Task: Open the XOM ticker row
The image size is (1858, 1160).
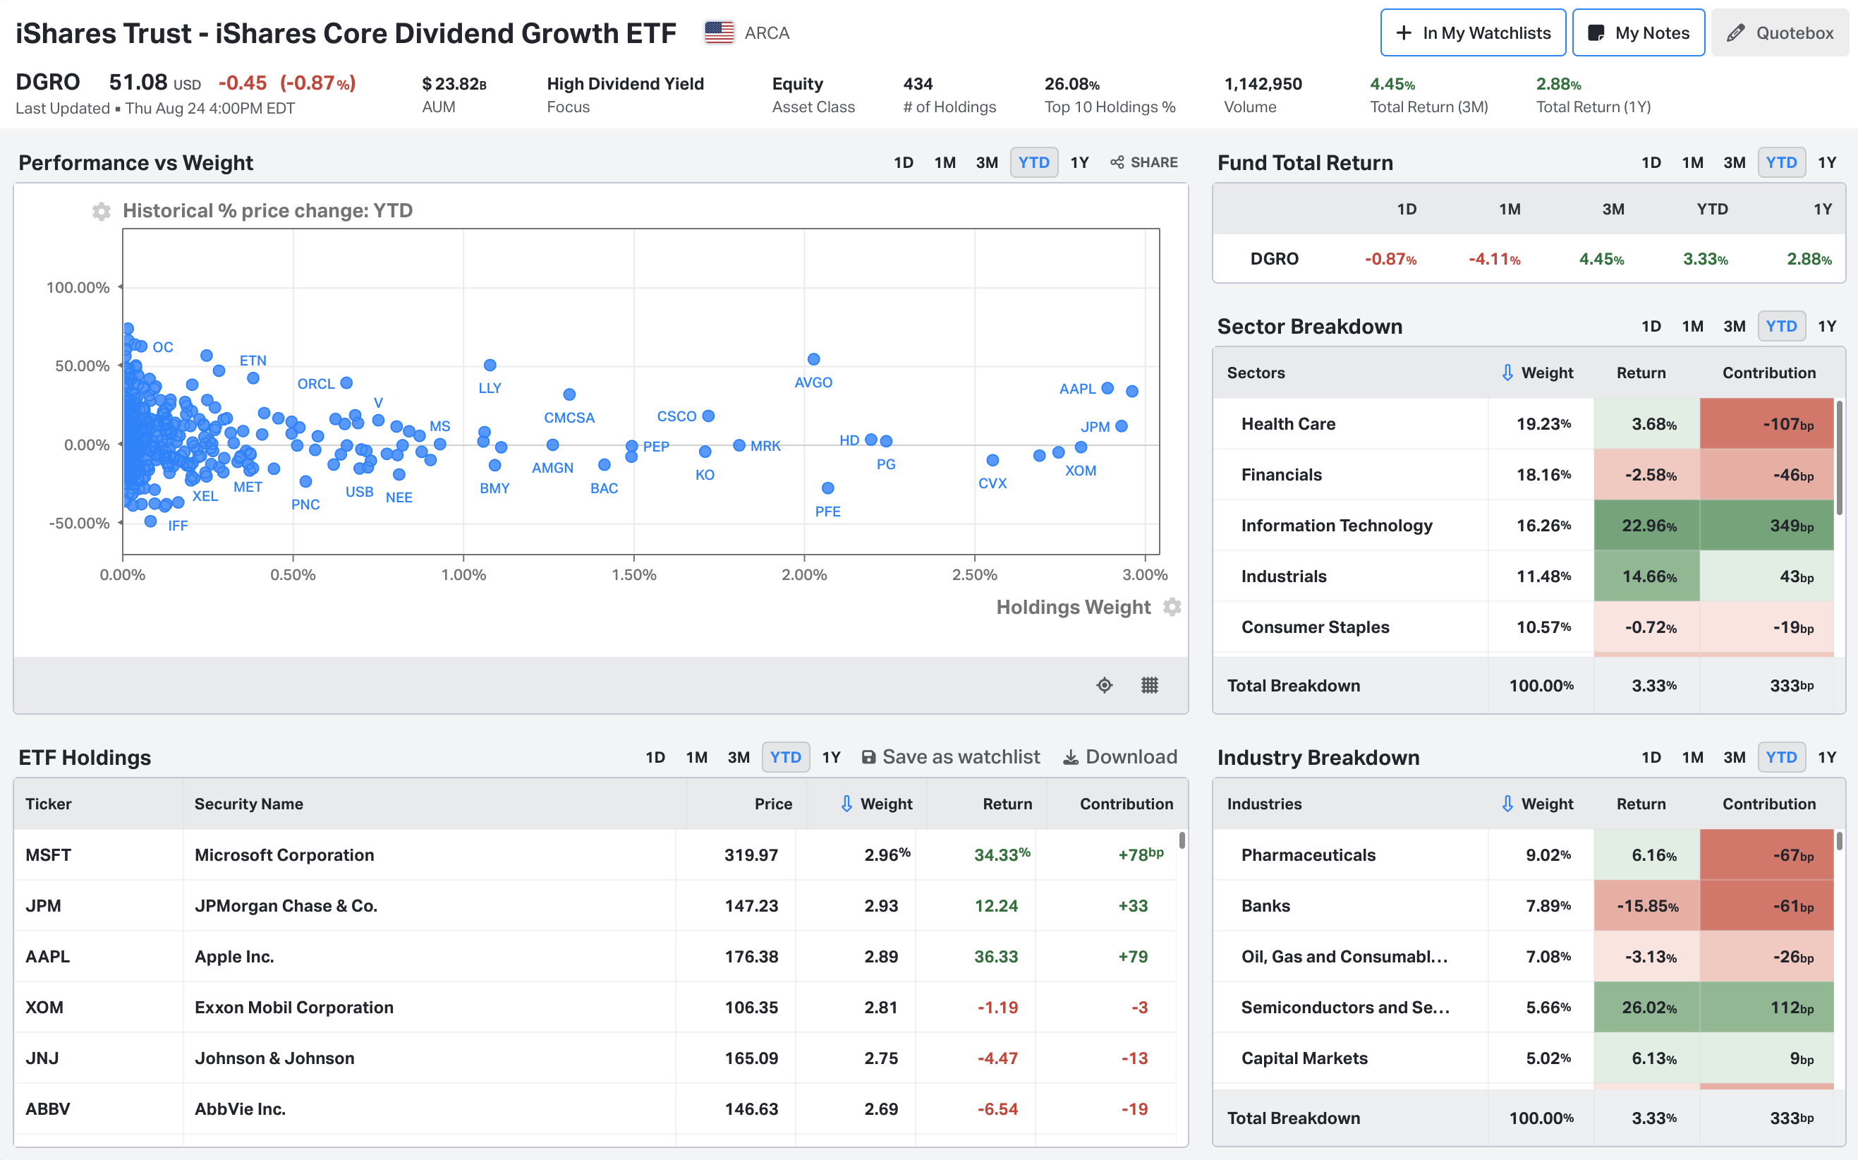Action: click(594, 1008)
